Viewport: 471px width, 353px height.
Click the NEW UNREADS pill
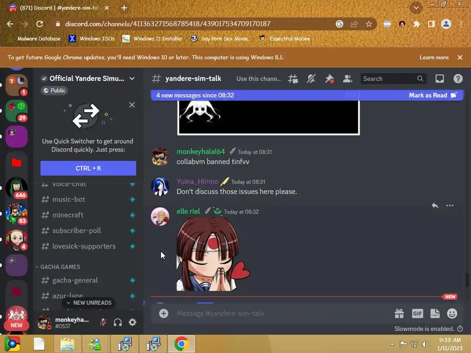89,303
